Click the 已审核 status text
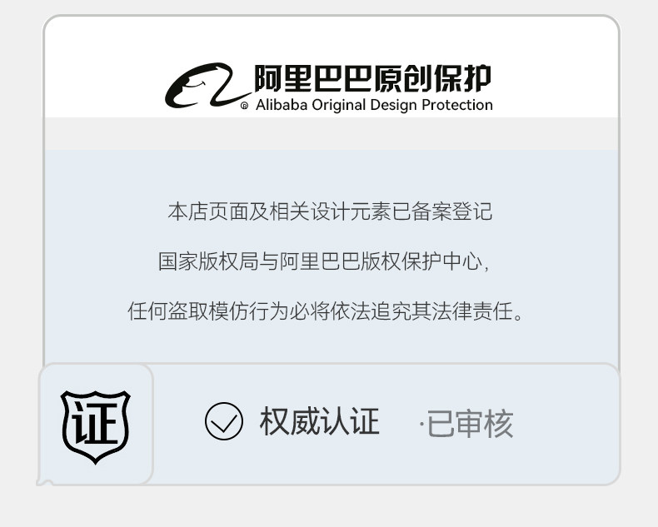Viewport: 658px width, 527px height. (471, 424)
